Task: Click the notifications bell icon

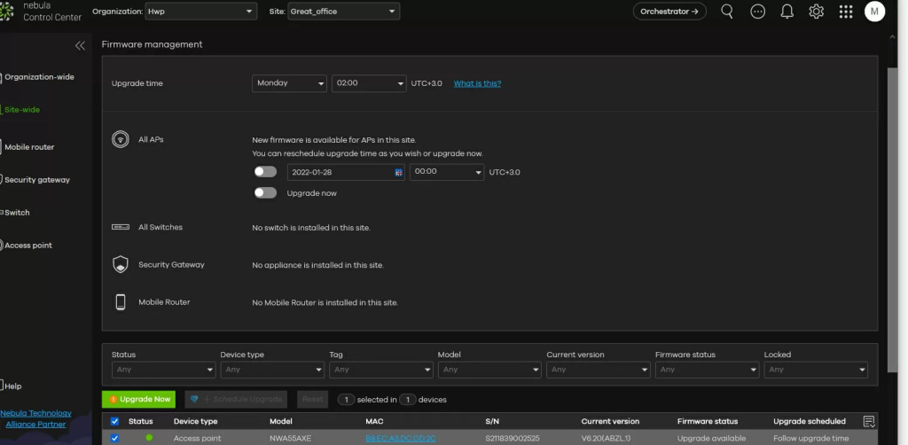Action: (787, 12)
